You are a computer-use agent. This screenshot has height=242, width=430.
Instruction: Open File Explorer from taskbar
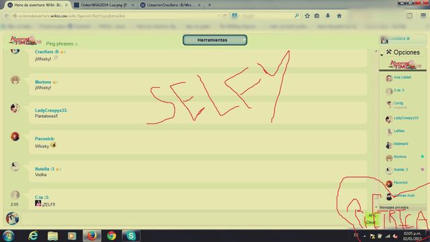coord(52,236)
